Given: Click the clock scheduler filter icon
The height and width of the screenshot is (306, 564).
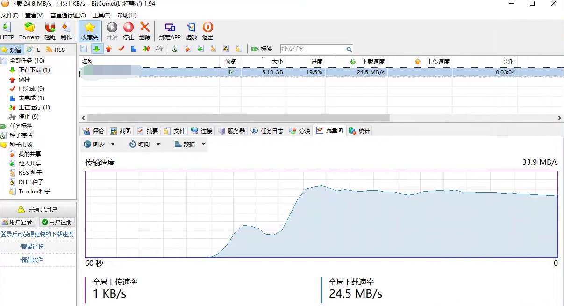Looking at the screenshot, I should pyautogui.click(x=175, y=49).
